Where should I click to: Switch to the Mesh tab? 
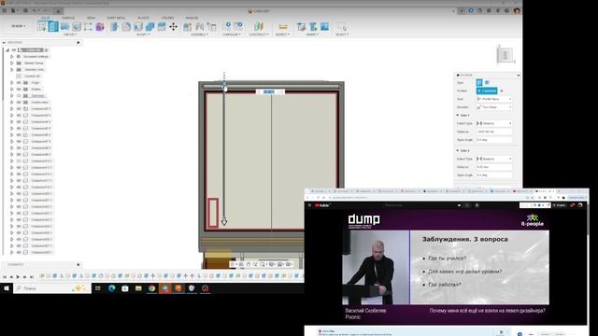click(91, 18)
